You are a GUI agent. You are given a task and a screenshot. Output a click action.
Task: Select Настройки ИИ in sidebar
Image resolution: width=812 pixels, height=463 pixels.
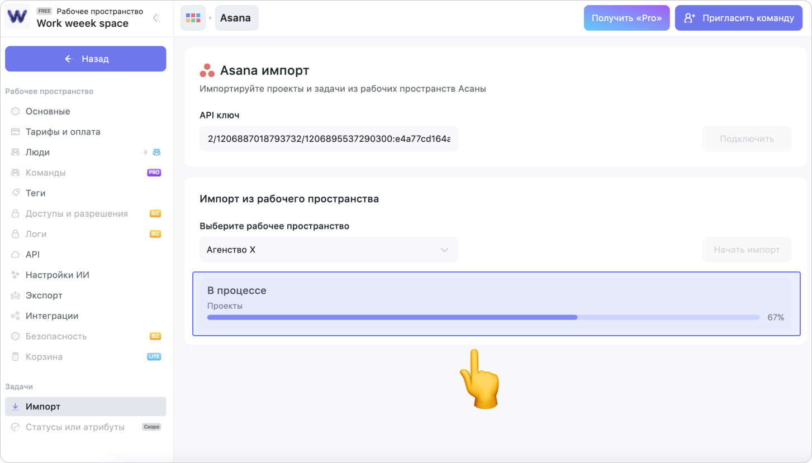coord(57,275)
